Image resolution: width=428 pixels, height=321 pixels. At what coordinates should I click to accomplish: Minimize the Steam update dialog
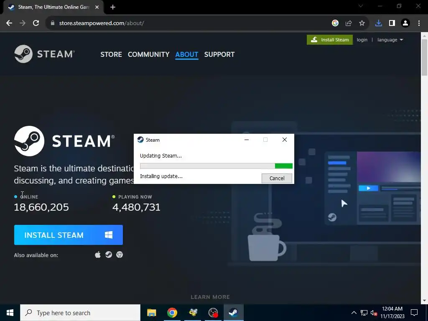point(247,140)
